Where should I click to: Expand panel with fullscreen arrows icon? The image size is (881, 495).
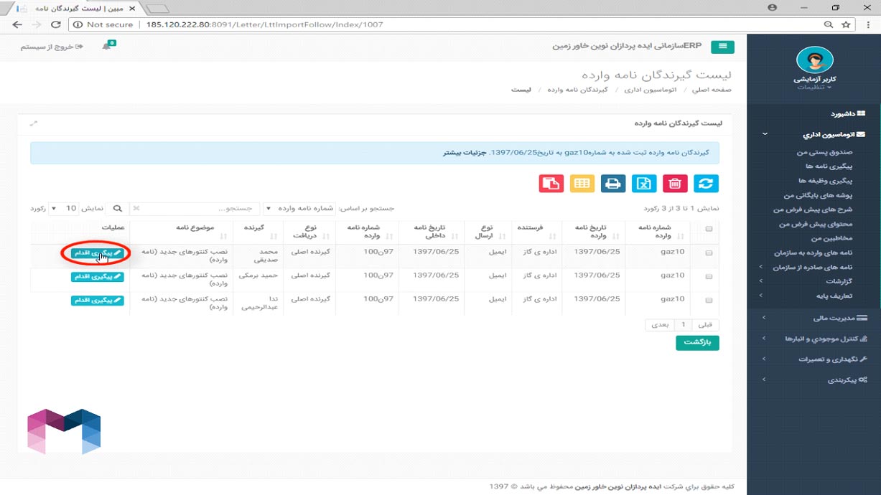coord(33,123)
